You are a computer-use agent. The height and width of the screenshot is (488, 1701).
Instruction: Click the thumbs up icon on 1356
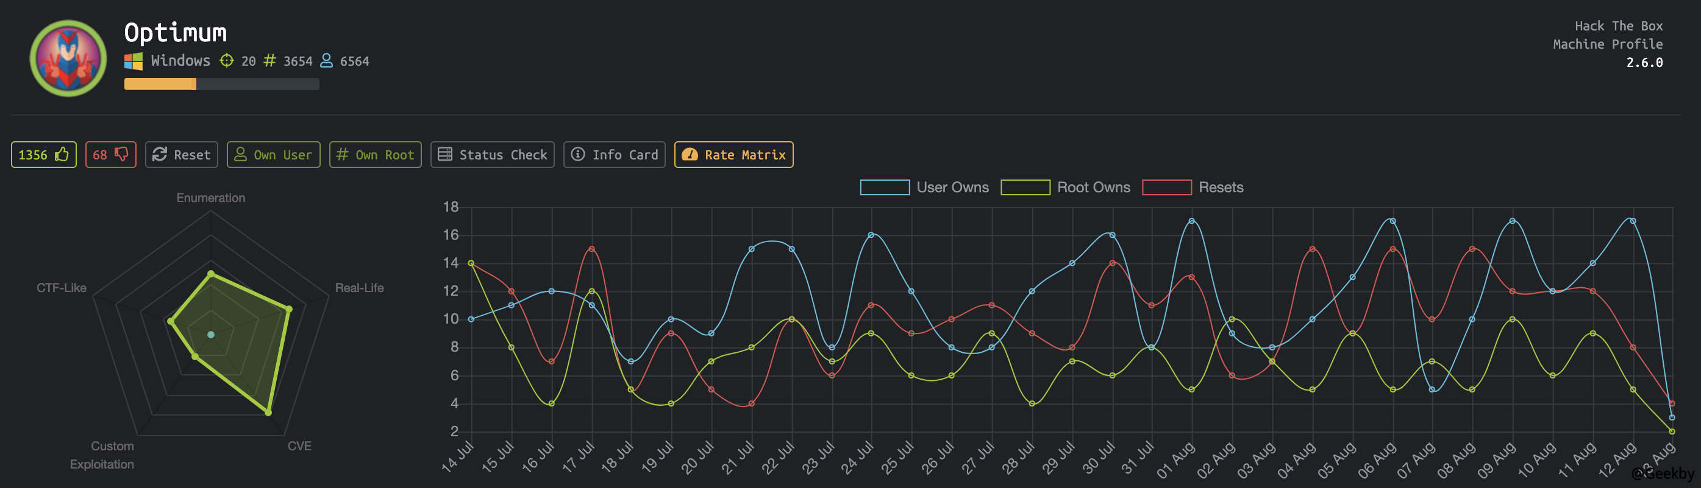click(x=62, y=155)
